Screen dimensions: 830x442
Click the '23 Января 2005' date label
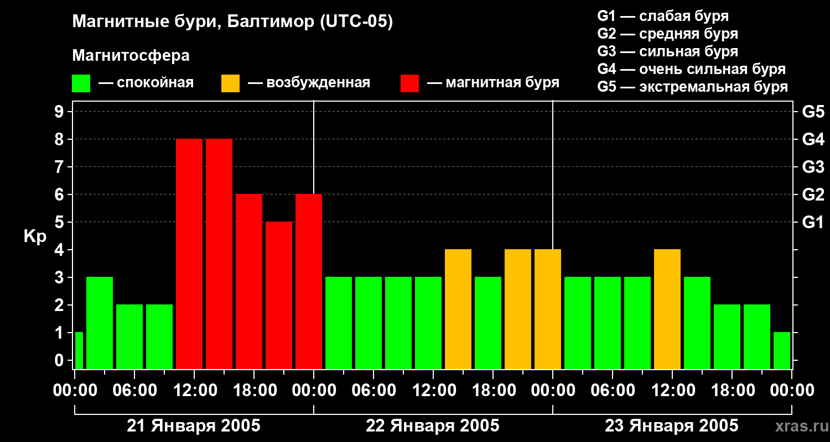[672, 426]
